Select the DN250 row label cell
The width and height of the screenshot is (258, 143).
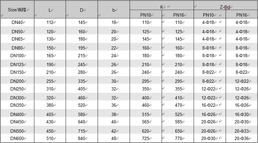(x=17, y=89)
